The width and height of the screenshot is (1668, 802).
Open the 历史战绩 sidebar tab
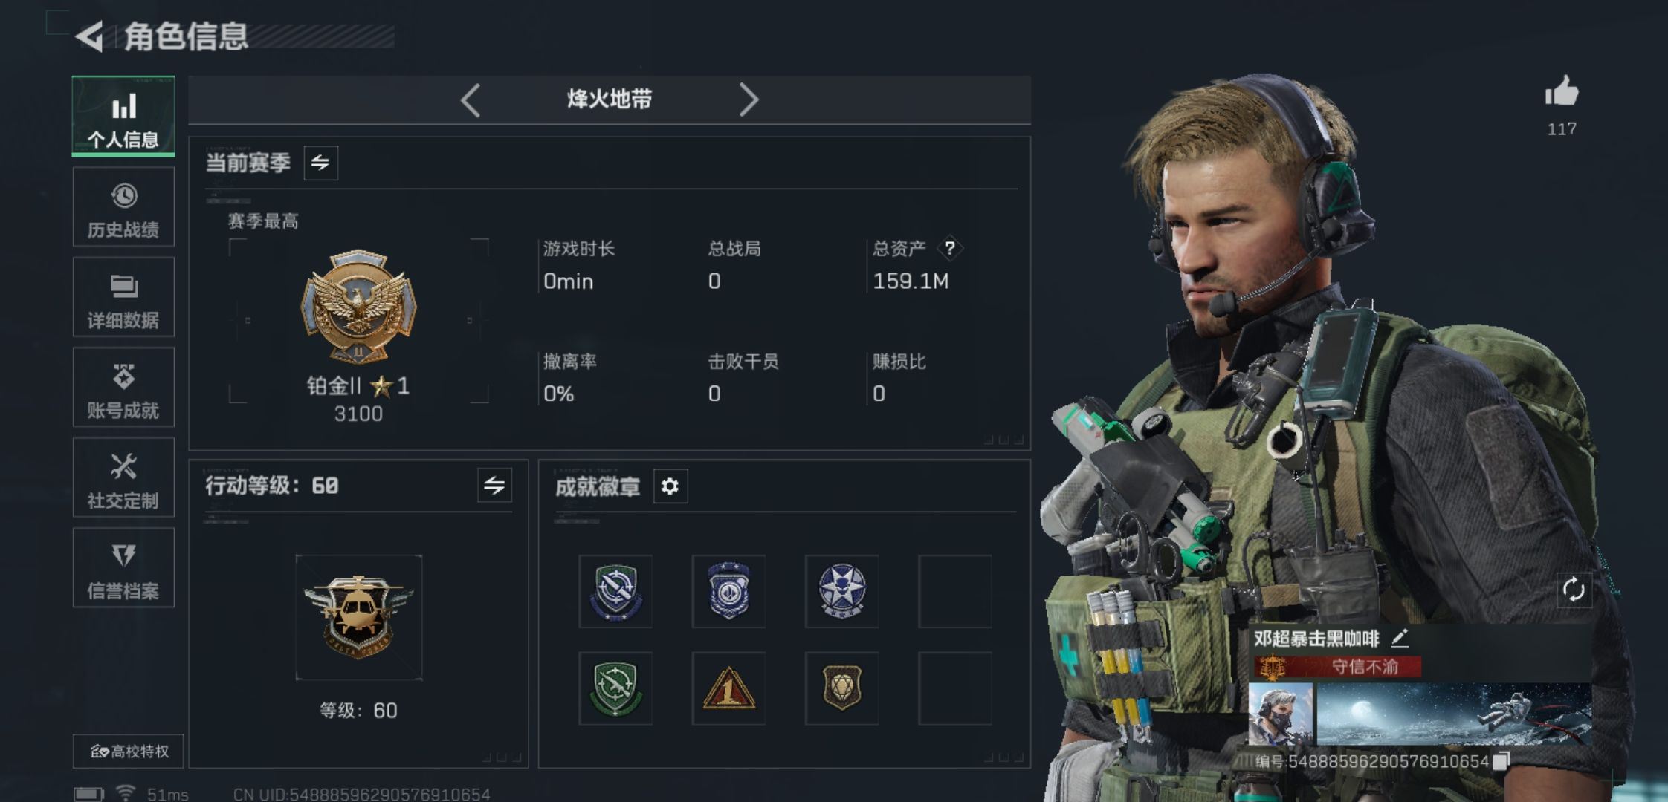[123, 207]
